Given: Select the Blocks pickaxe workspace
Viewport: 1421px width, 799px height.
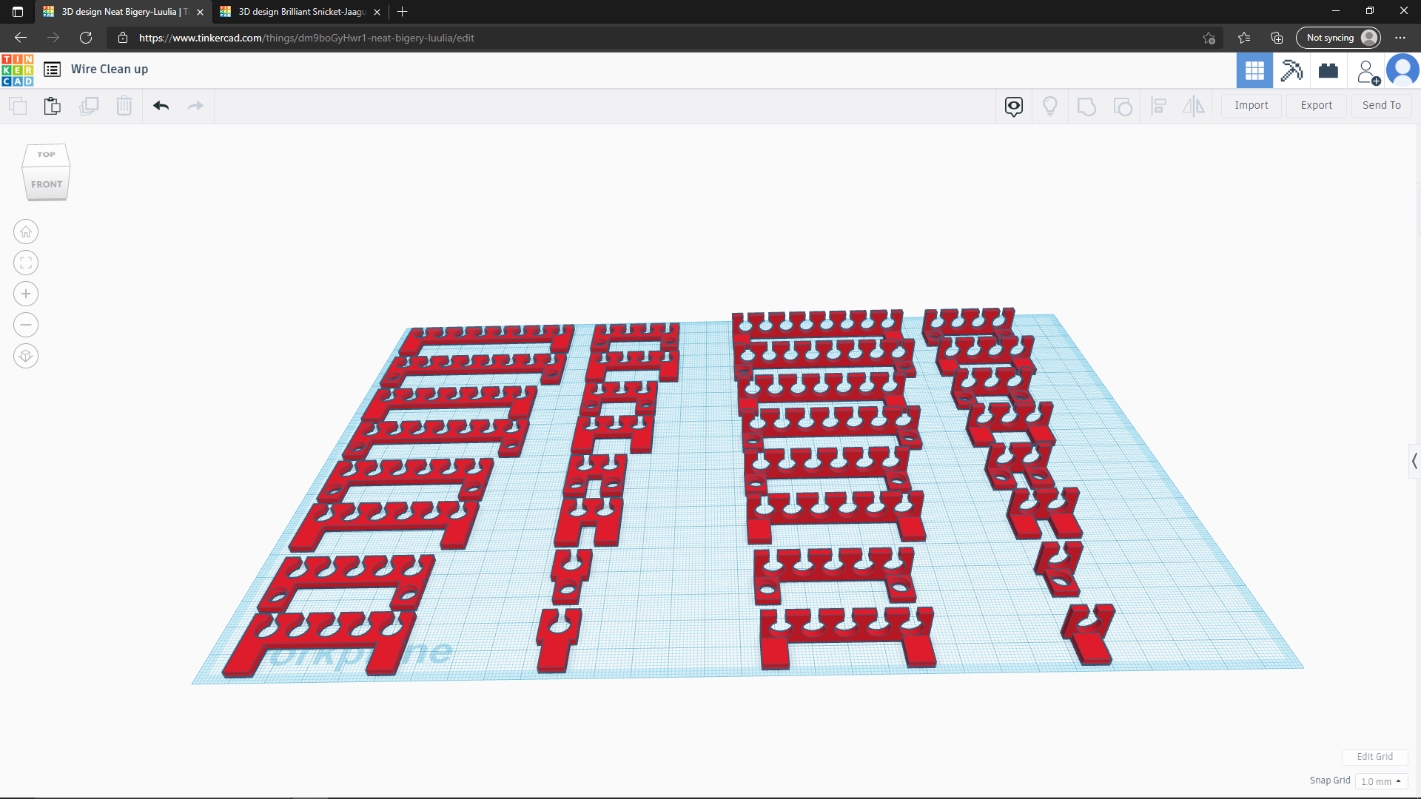Looking at the screenshot, I should pyautogui.click(x=1291, y=70).
